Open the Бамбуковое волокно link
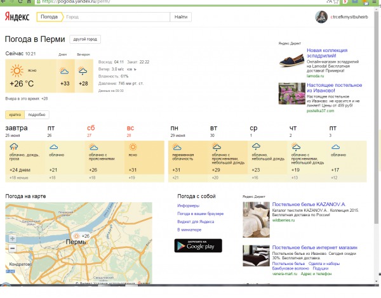Viewport: 381px width, 298px height. 290,268
